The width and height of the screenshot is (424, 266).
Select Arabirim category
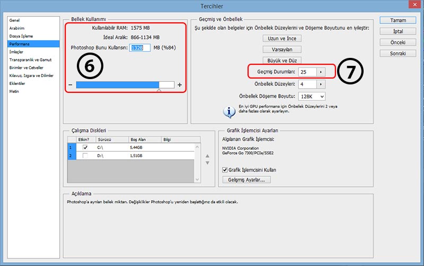pos(33,28)
